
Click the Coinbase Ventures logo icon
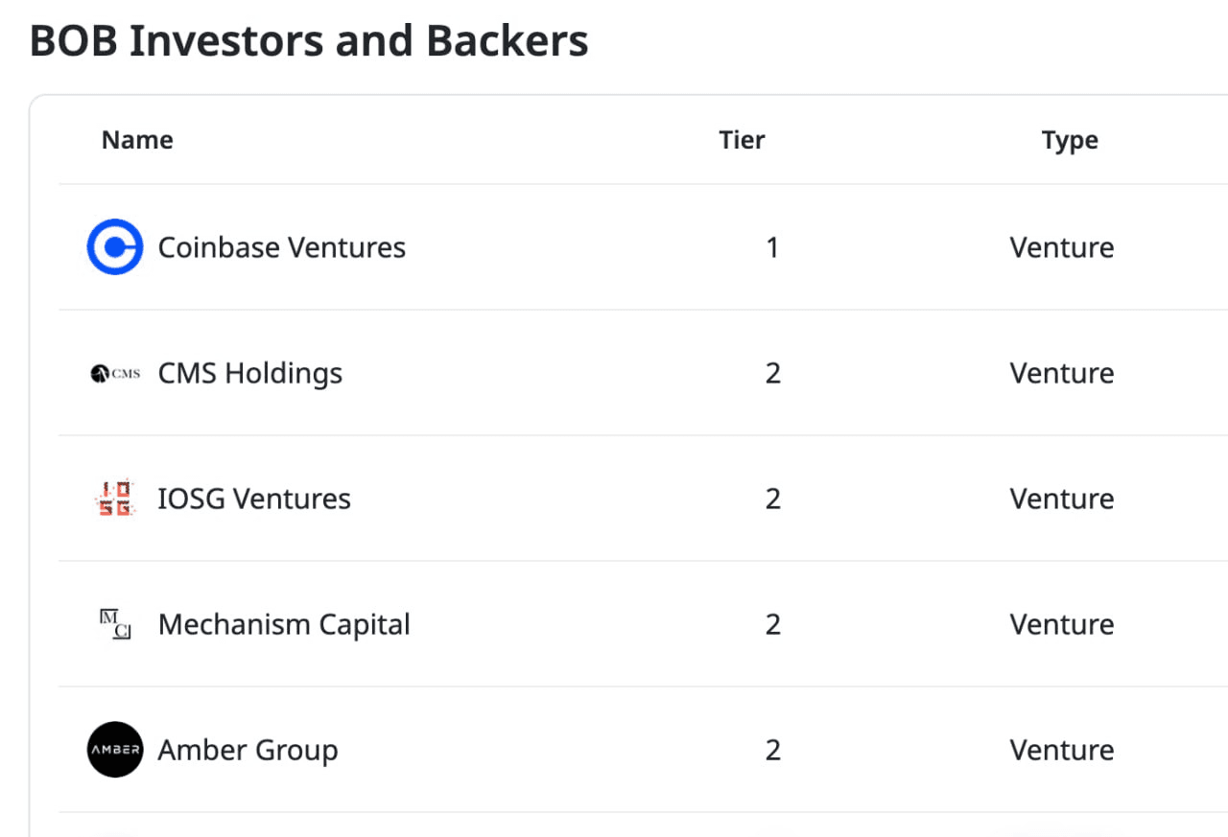tap(115, 247)
